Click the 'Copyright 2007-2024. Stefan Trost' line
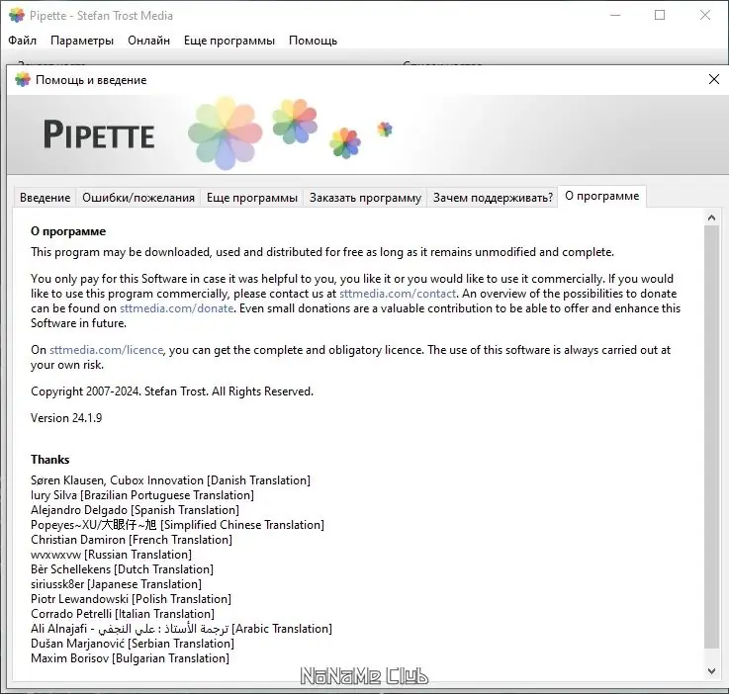729x694 pixels. point(172,391)
